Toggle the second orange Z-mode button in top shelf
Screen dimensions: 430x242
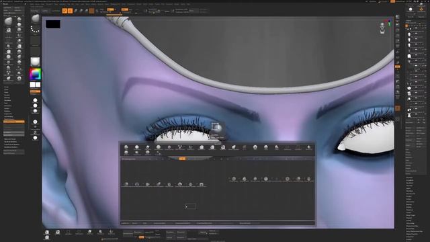125,9
